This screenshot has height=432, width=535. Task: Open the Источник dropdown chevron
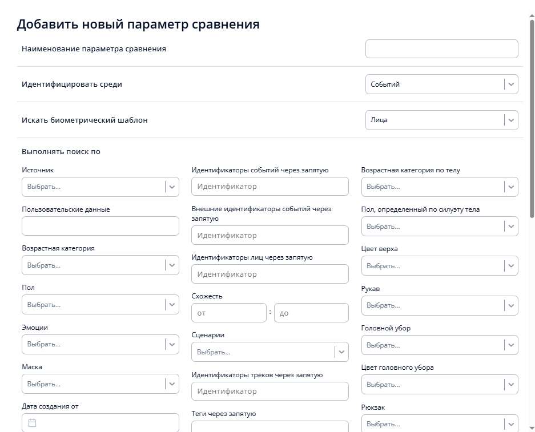point(171,186)
